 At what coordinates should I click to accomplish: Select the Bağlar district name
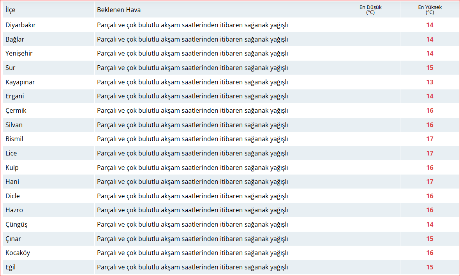click(15, 39)
